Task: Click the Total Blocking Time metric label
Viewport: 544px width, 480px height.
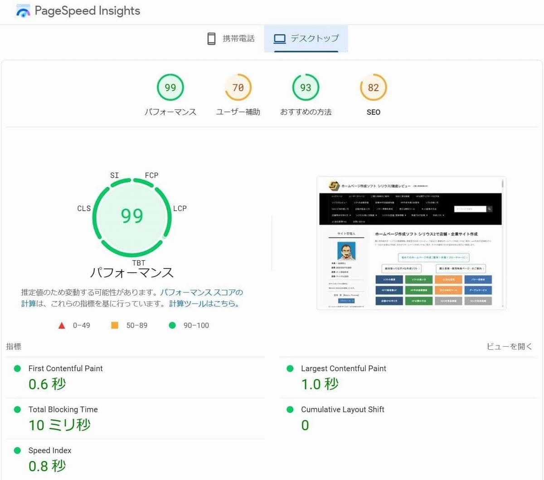Action: (x=63, y=409)
